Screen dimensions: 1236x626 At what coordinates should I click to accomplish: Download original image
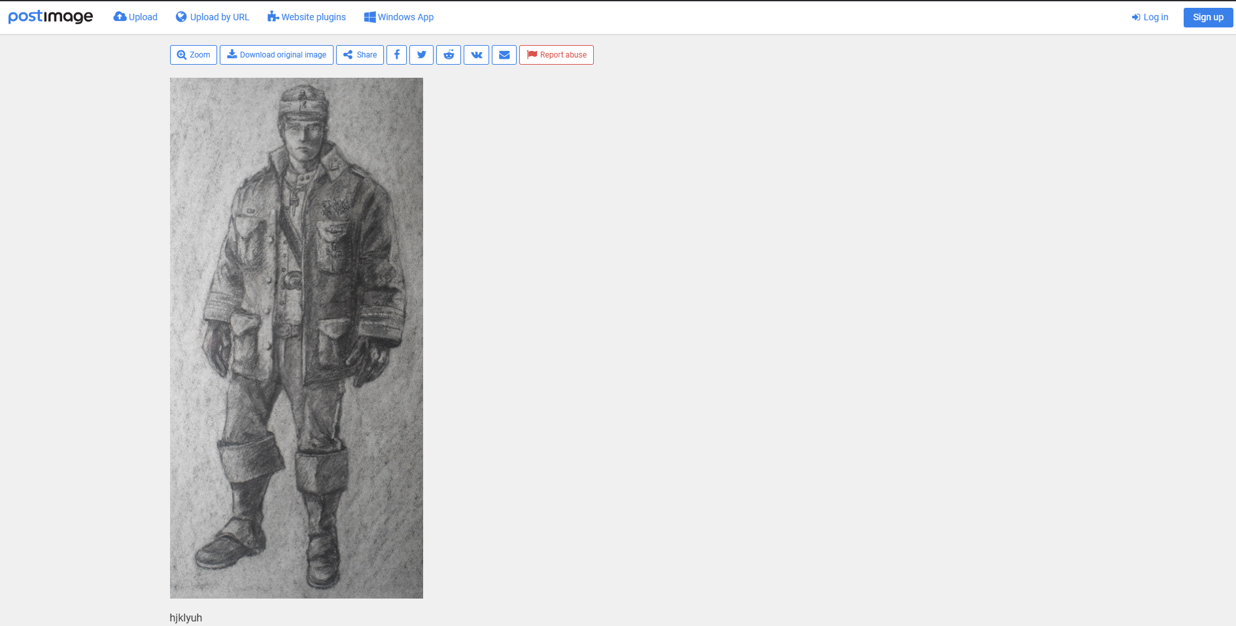point(277,55)
